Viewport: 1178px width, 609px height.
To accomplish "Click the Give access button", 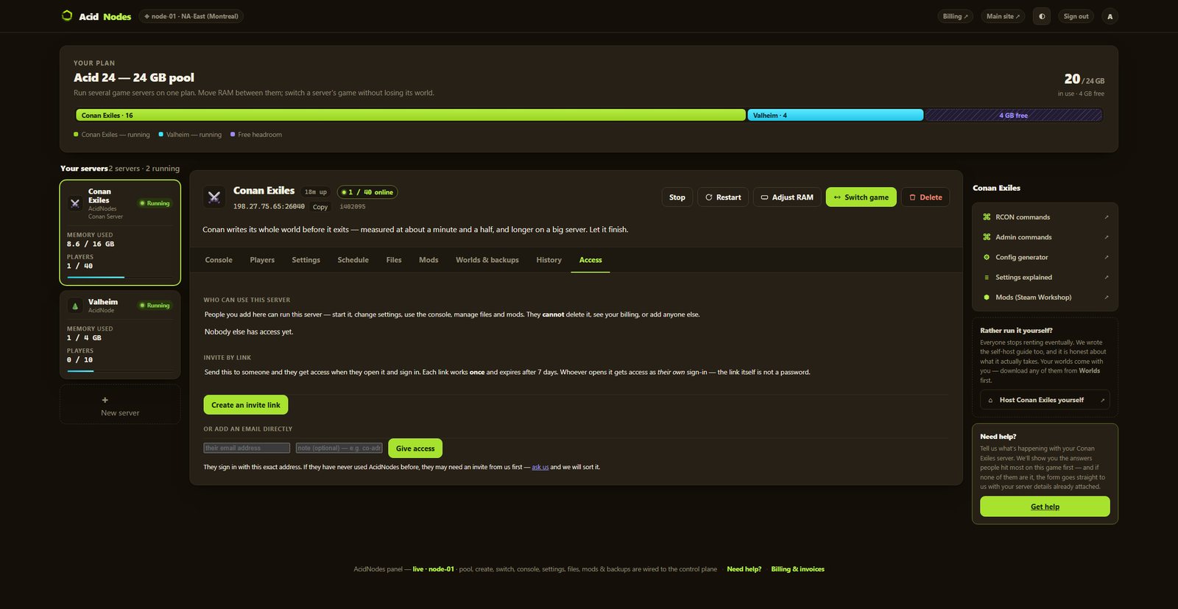I will (415, 448).
